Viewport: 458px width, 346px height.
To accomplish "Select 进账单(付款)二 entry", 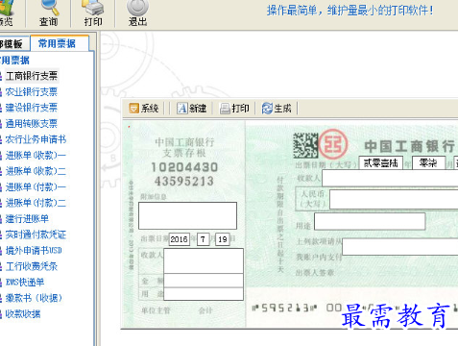I will click(x=36, y=203).
